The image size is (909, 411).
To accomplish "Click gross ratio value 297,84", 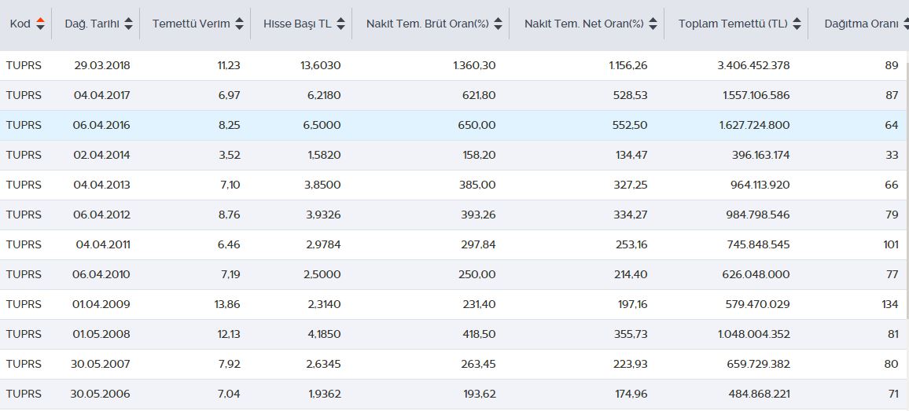I will click(479, 244).
